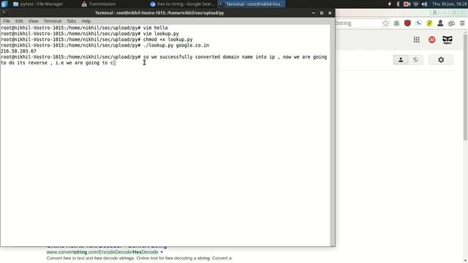Select the personal results person toggle
The height and width of the screenshot is (263, 468).
tap(401, 60)
